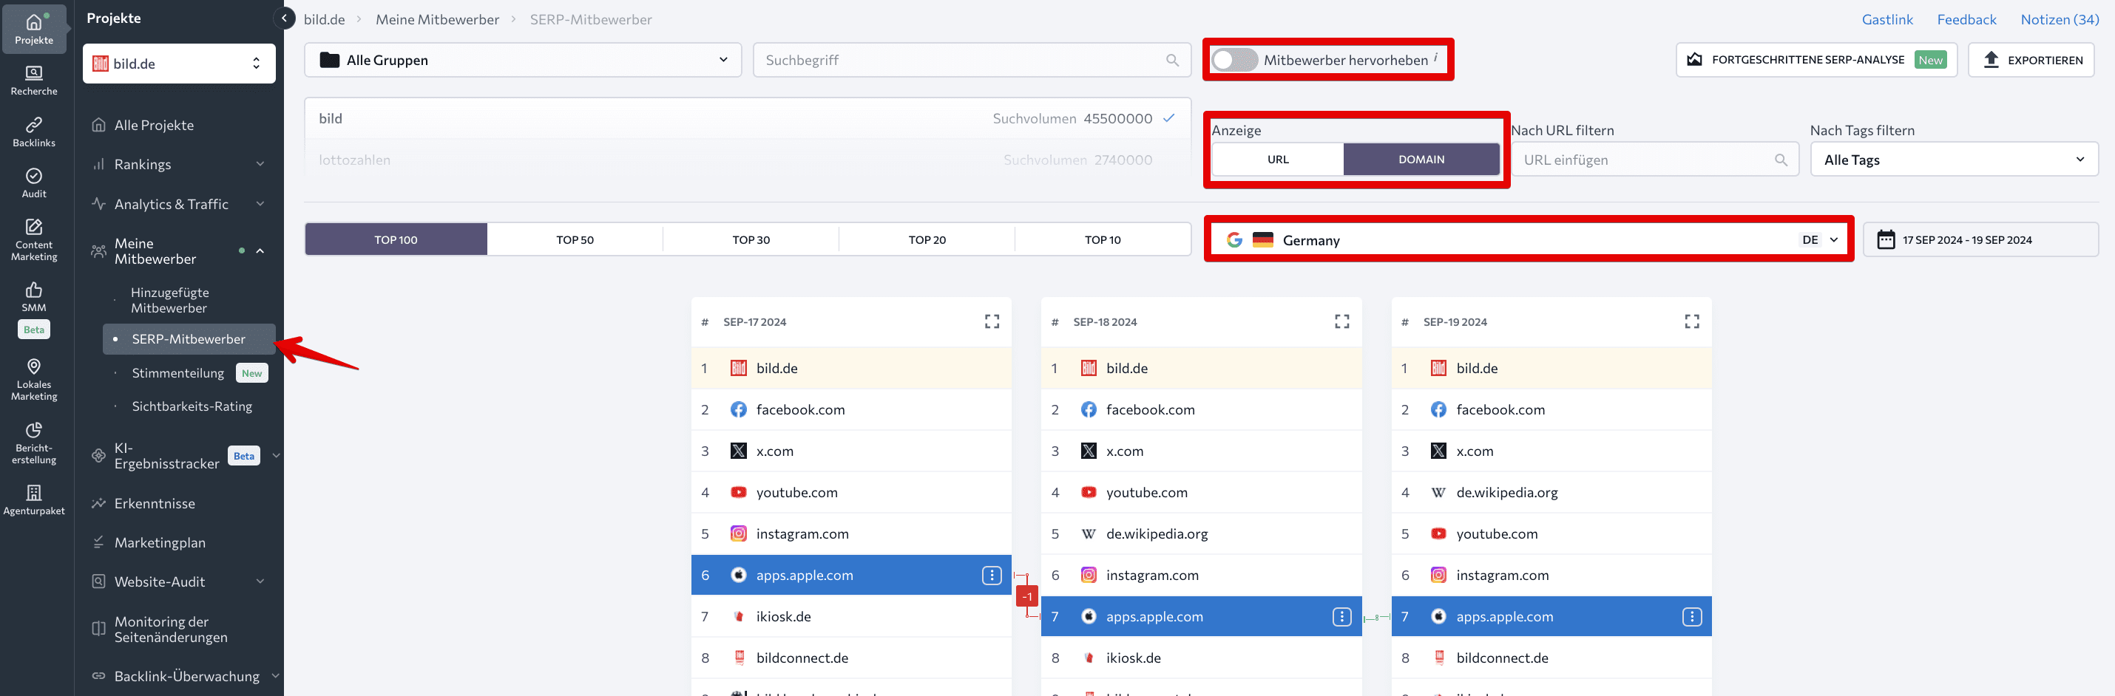Click Fortgeschrittene SERP-Analyse button

click(x=1816, y=60)
